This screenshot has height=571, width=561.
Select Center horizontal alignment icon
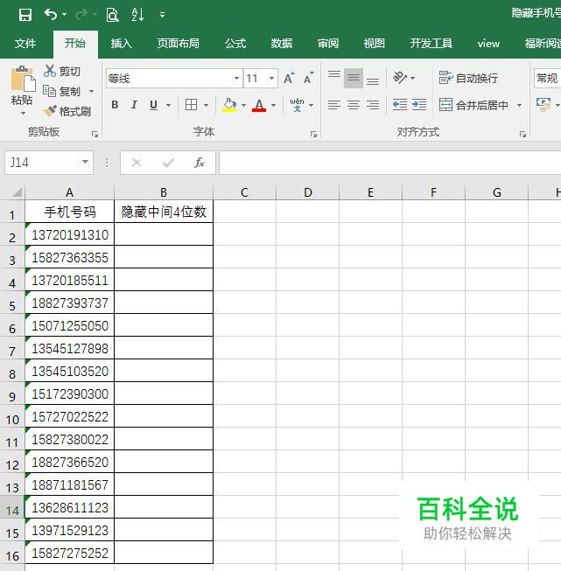[354, 105]
